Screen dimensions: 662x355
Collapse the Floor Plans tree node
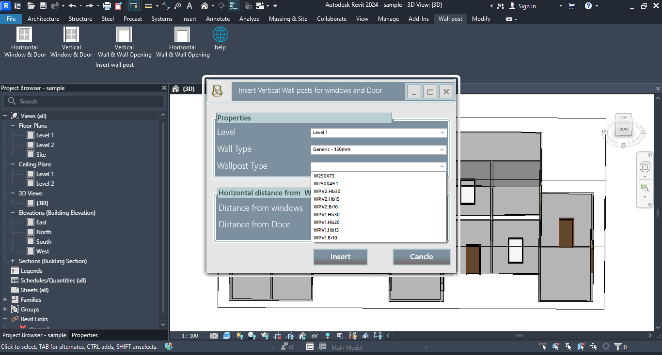click(13, 126)
